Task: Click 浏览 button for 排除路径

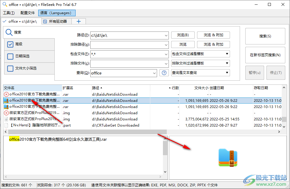Action: click(x=183, y=44)
